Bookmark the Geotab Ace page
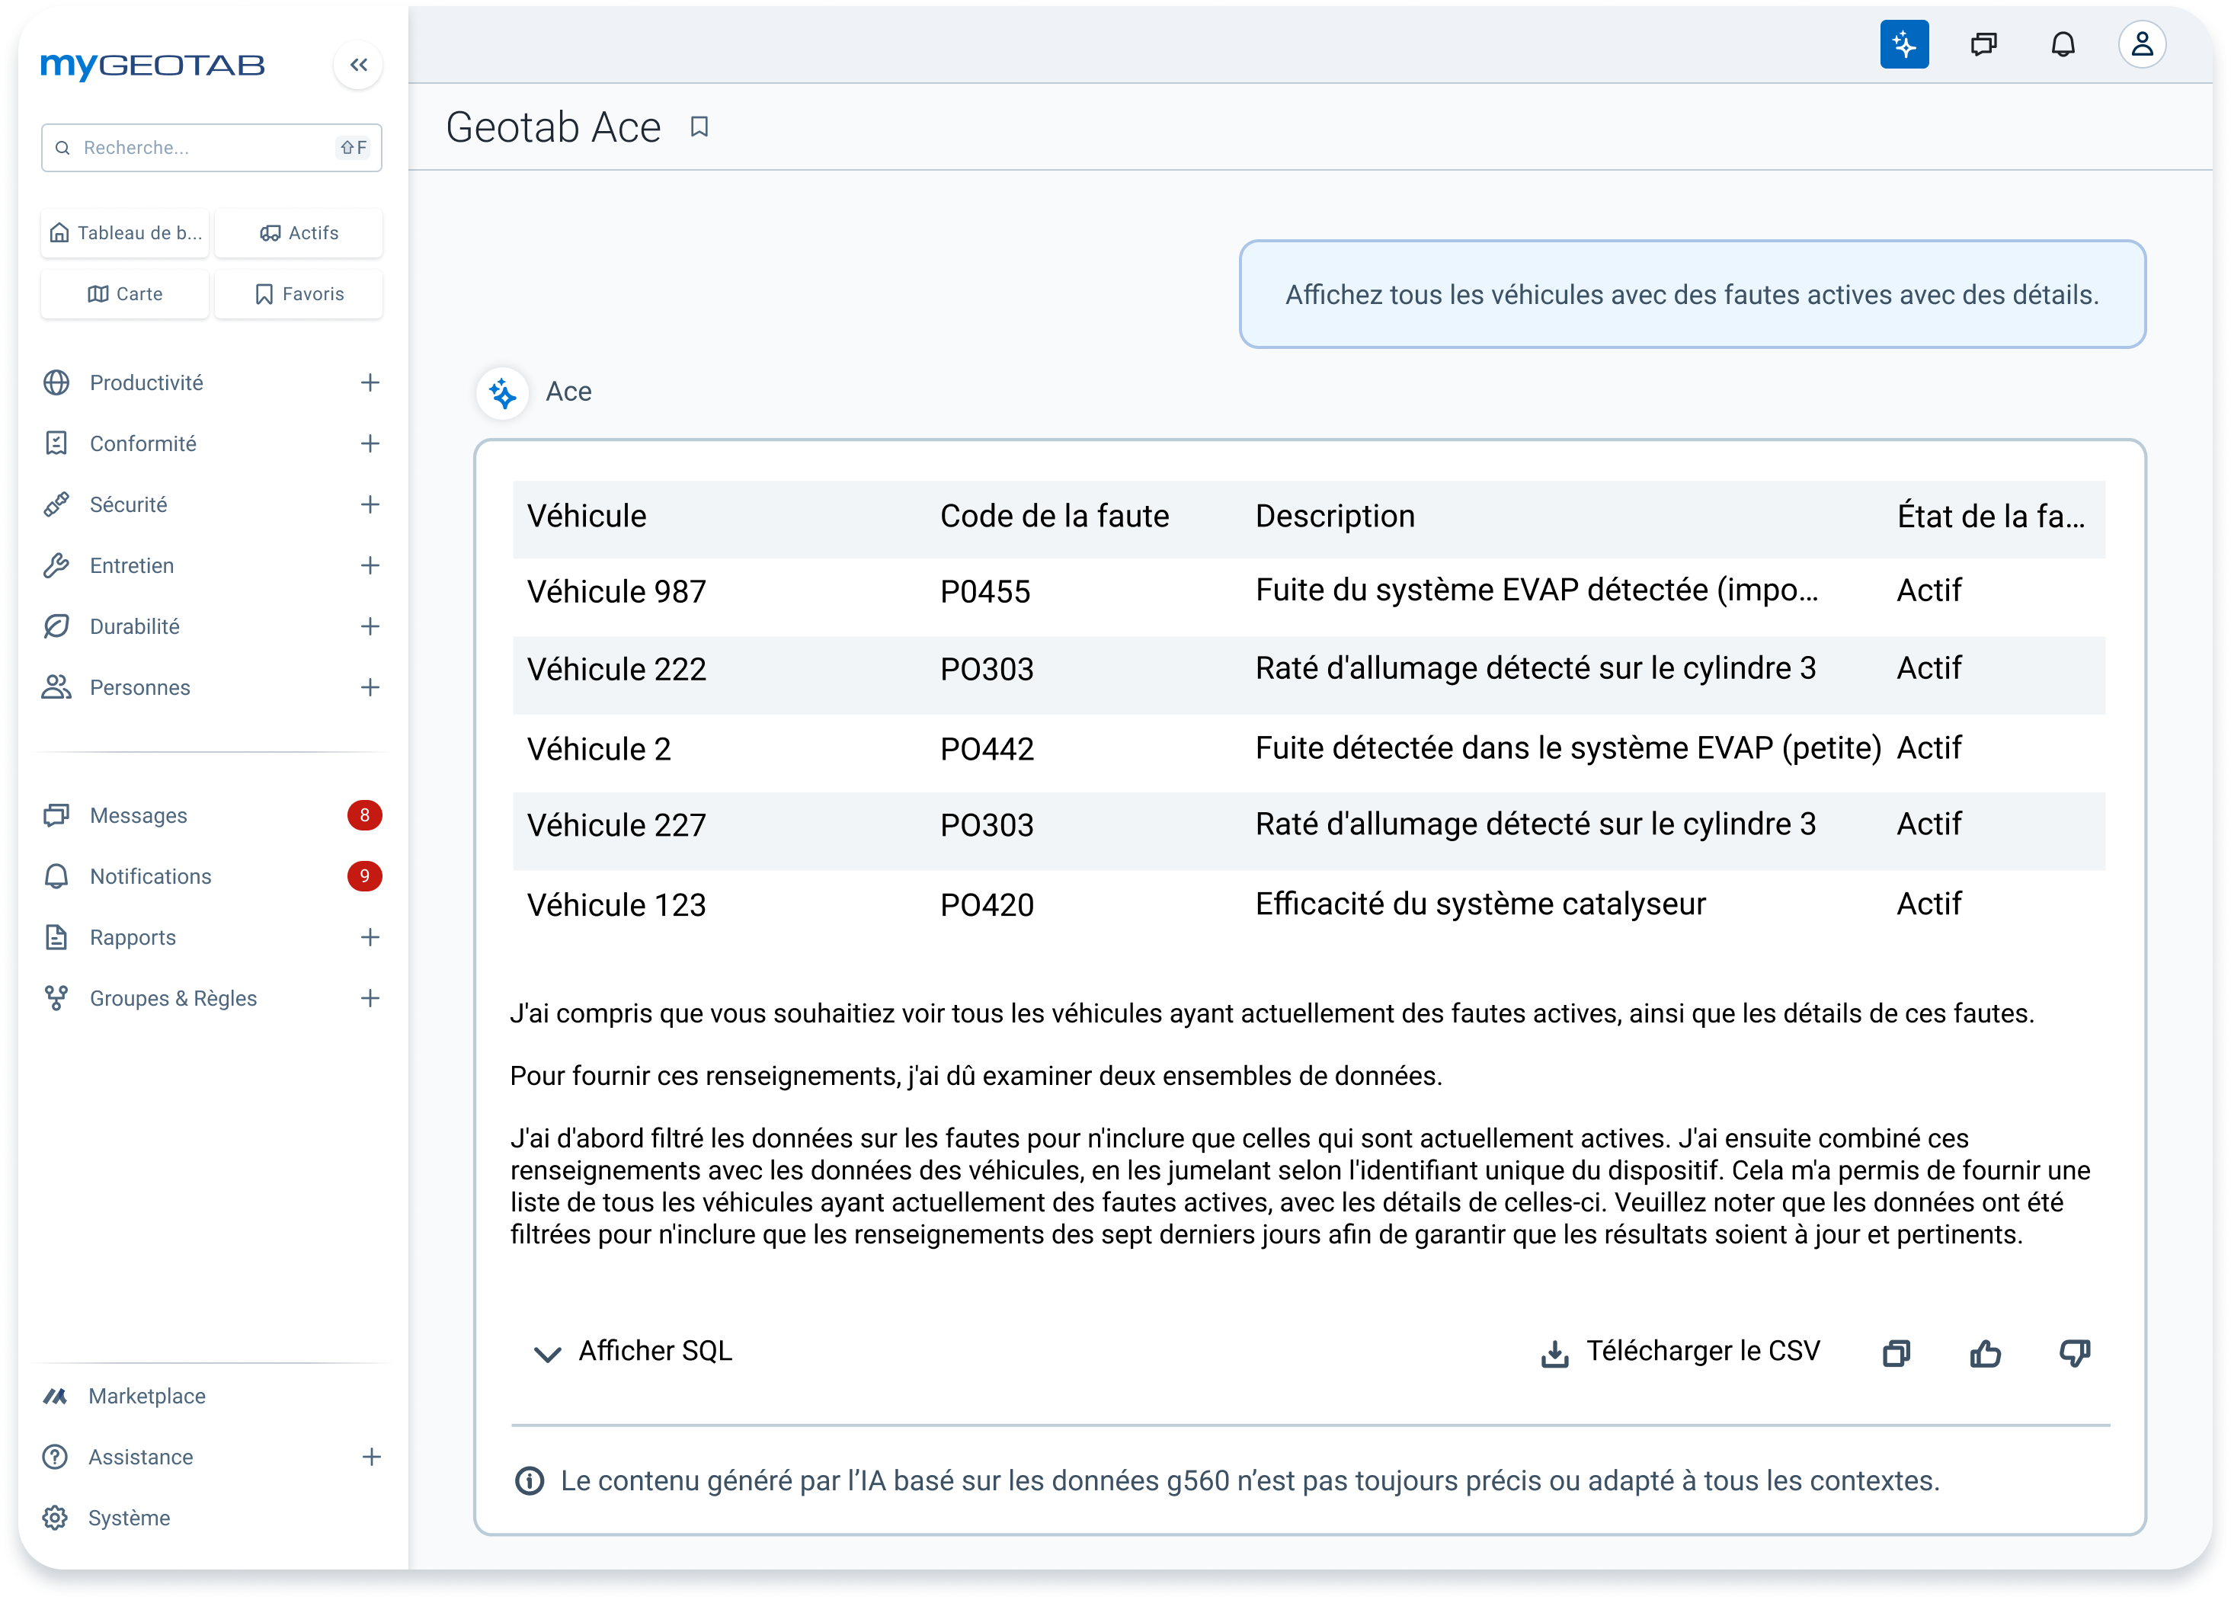This screenshot has width=2231, height=1600. coord(699,127)
